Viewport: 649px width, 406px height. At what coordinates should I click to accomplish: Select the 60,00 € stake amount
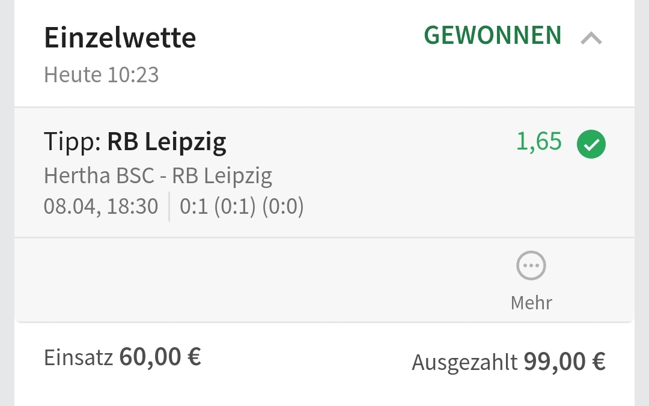point(160,357)
